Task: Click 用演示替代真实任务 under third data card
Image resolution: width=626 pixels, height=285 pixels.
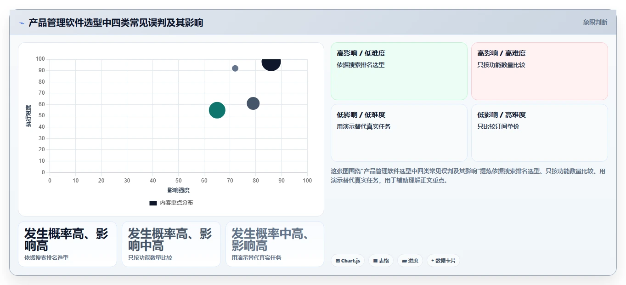Action: [257, 258]
